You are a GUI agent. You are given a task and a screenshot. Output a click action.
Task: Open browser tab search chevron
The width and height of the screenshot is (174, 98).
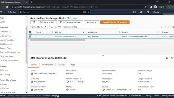[157, 2]
